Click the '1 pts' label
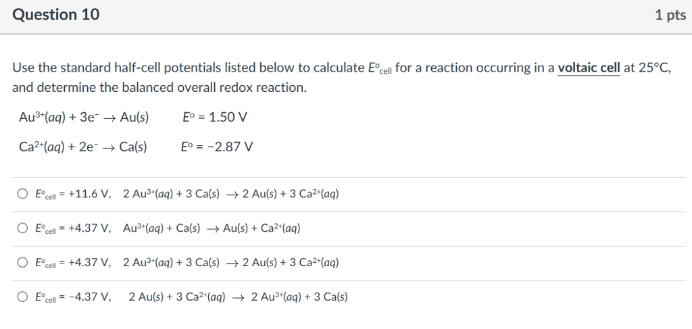The width and height of the screenshot is (692, 329). [670, 16]
